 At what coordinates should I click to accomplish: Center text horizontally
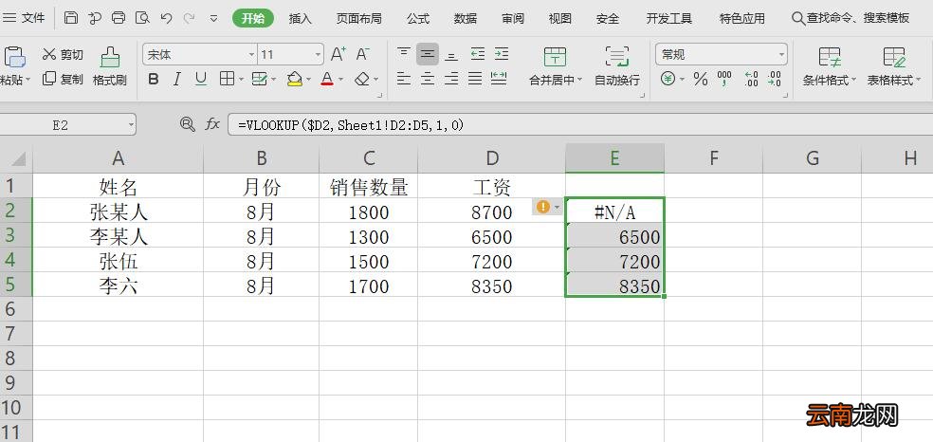click(428, 79)
